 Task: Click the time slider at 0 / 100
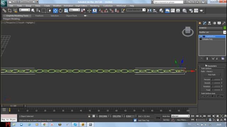tap(13, 106)
